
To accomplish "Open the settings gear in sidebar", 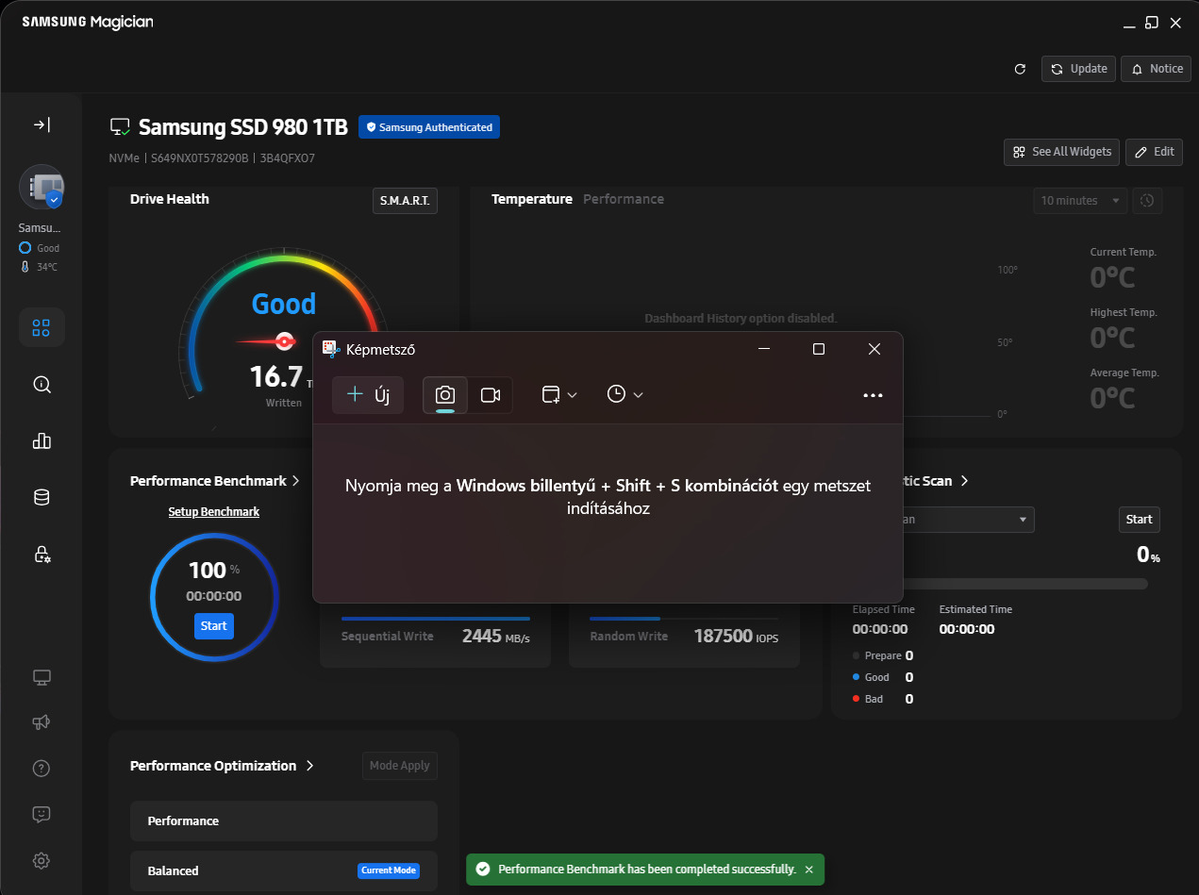I will coord(42,860).
